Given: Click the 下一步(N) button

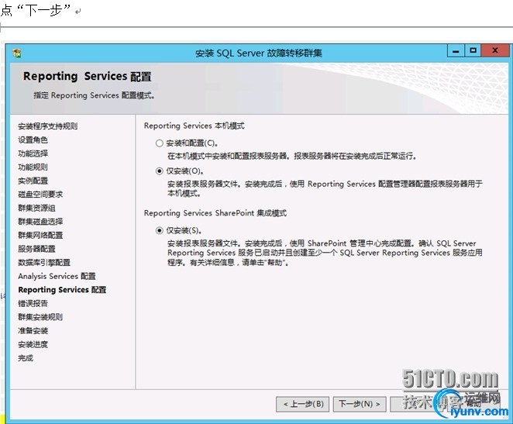Looking at the screenshot, I should coord(360,404).
